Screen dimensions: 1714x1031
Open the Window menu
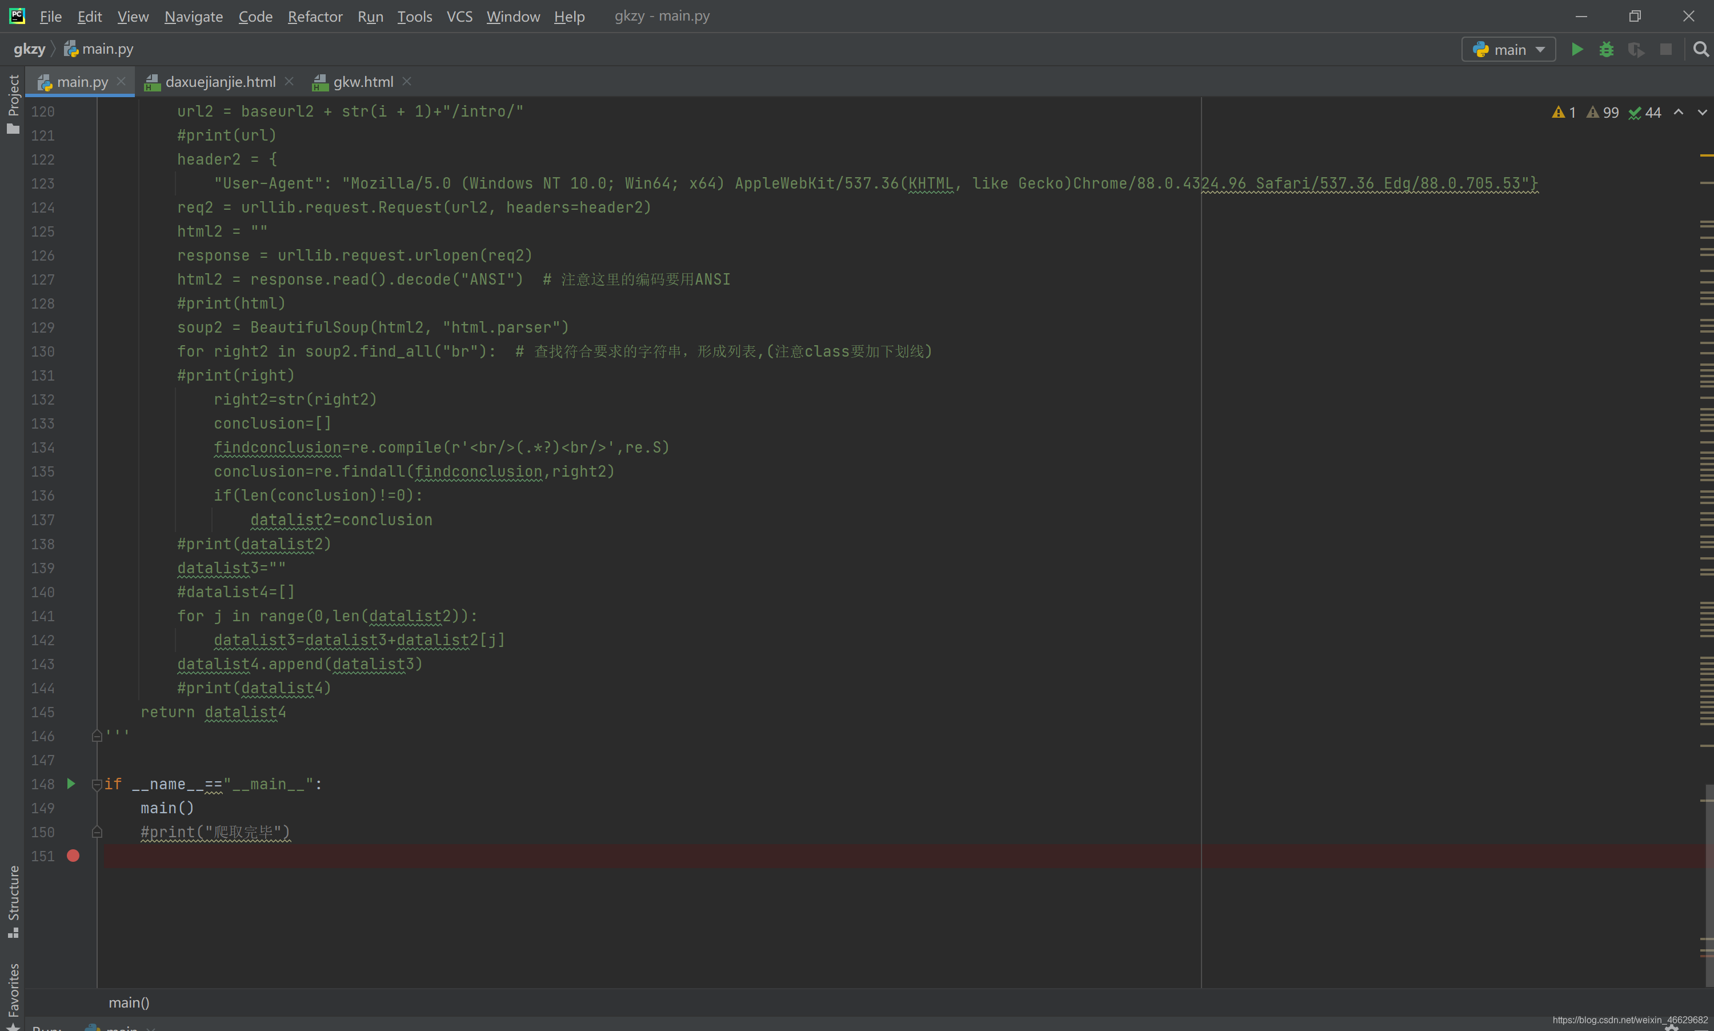tap(512, 16)
